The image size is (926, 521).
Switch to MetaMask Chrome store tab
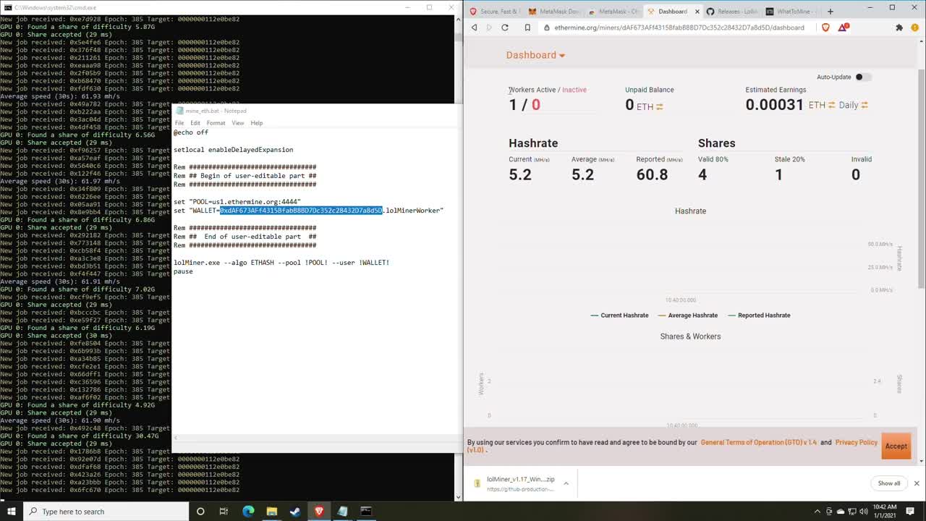pos(613,11)
